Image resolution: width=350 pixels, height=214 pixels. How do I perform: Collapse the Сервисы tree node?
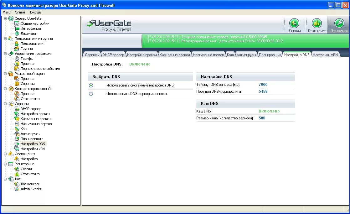pyautogui.click(x=5, y=104)
